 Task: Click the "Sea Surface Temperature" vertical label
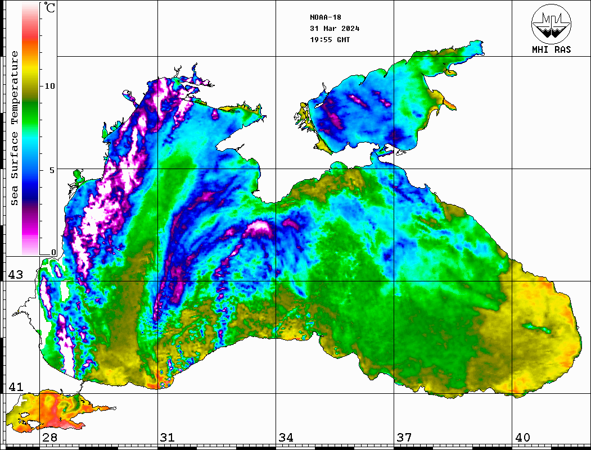click(x=15, y=128)
